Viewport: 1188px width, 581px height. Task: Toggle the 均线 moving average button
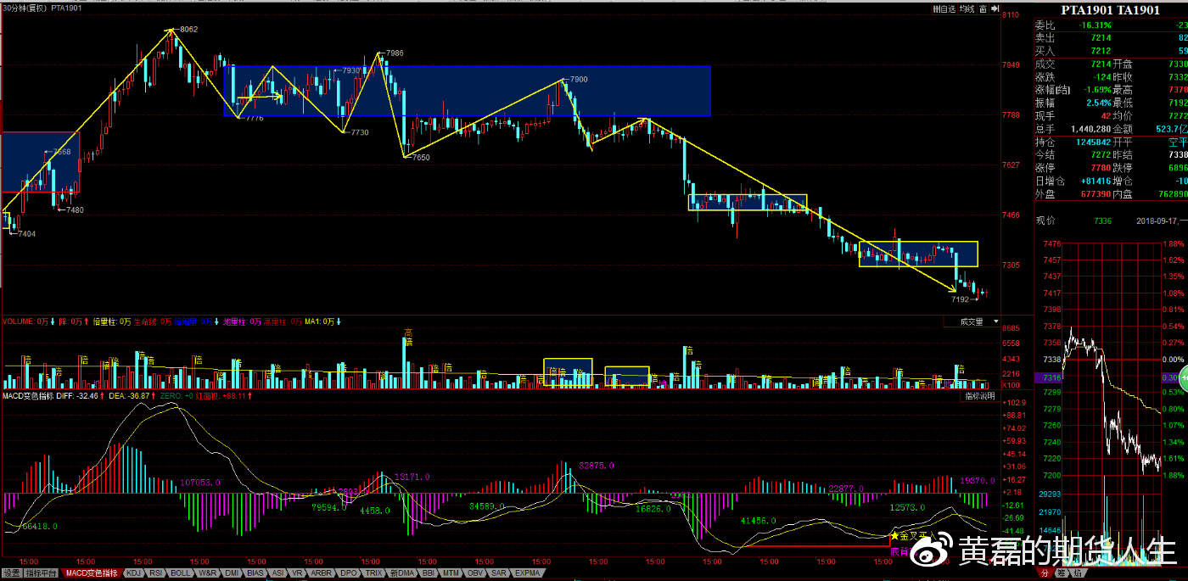point(966,8)
